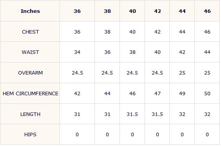Select overarm 25 under size 44
221x146 pixels.
[182, 73]
